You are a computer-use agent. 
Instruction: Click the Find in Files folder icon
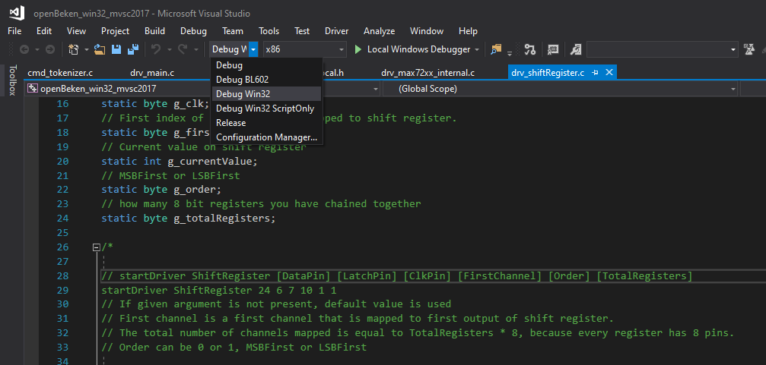tap(496, 49)
